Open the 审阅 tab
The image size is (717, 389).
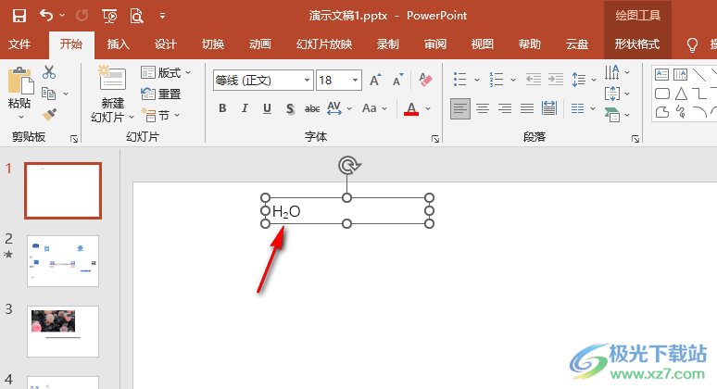pyautogui.click(x=434, y=44)
